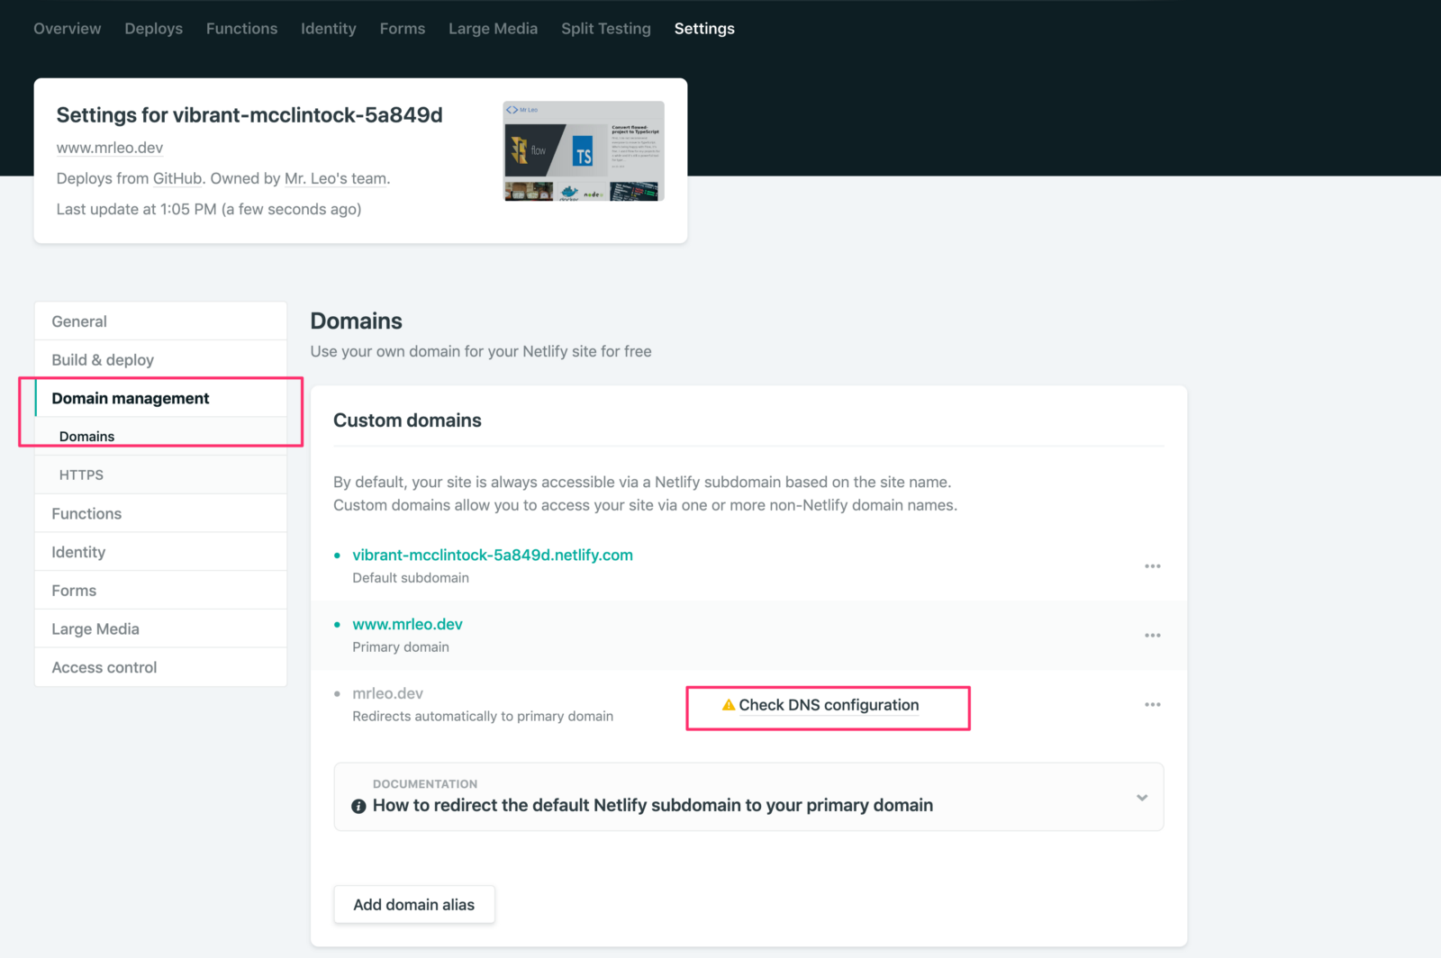Click the Settings for vibrant-mcclintock-5a849d title
This screenshot has width=1441, height=958.
[249, 115]
